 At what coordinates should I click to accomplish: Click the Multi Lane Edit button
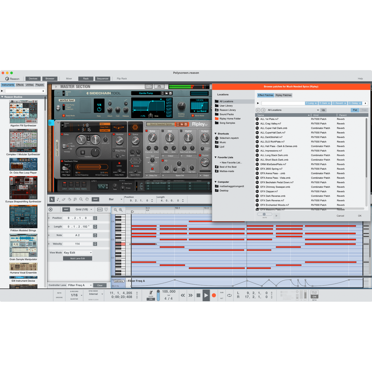tap(77, 258)
